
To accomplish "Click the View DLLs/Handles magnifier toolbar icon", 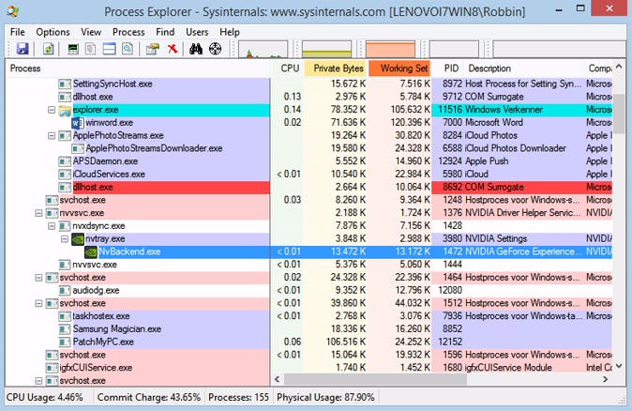I will tap(128, 49).
